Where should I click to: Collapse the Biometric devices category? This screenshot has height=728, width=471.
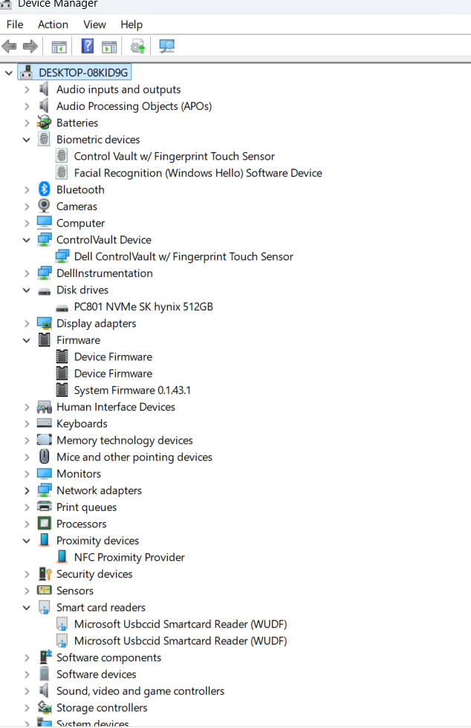point(27,140)
